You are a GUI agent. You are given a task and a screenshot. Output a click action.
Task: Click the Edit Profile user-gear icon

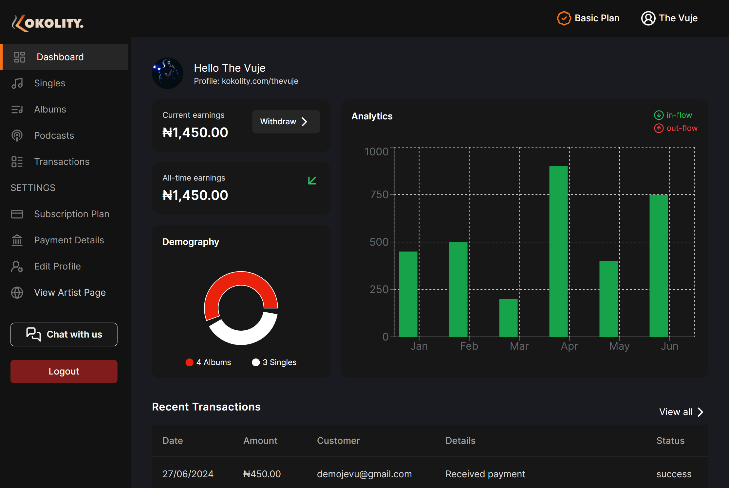pos(17,266)
